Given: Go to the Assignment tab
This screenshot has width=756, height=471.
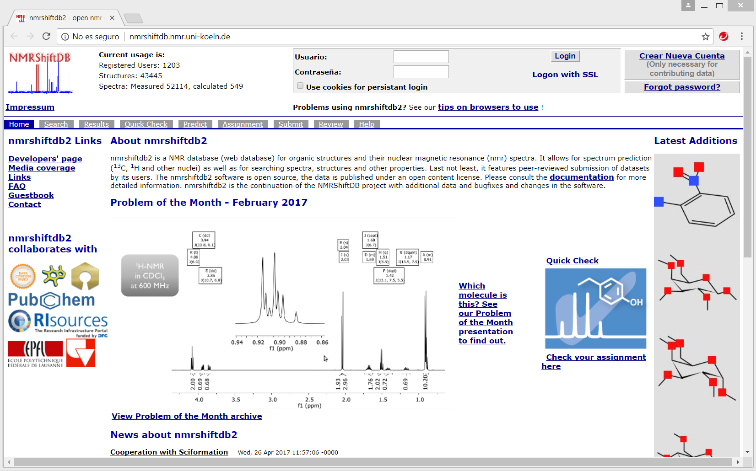Looking at the screenshot, I should coord(243,124).
